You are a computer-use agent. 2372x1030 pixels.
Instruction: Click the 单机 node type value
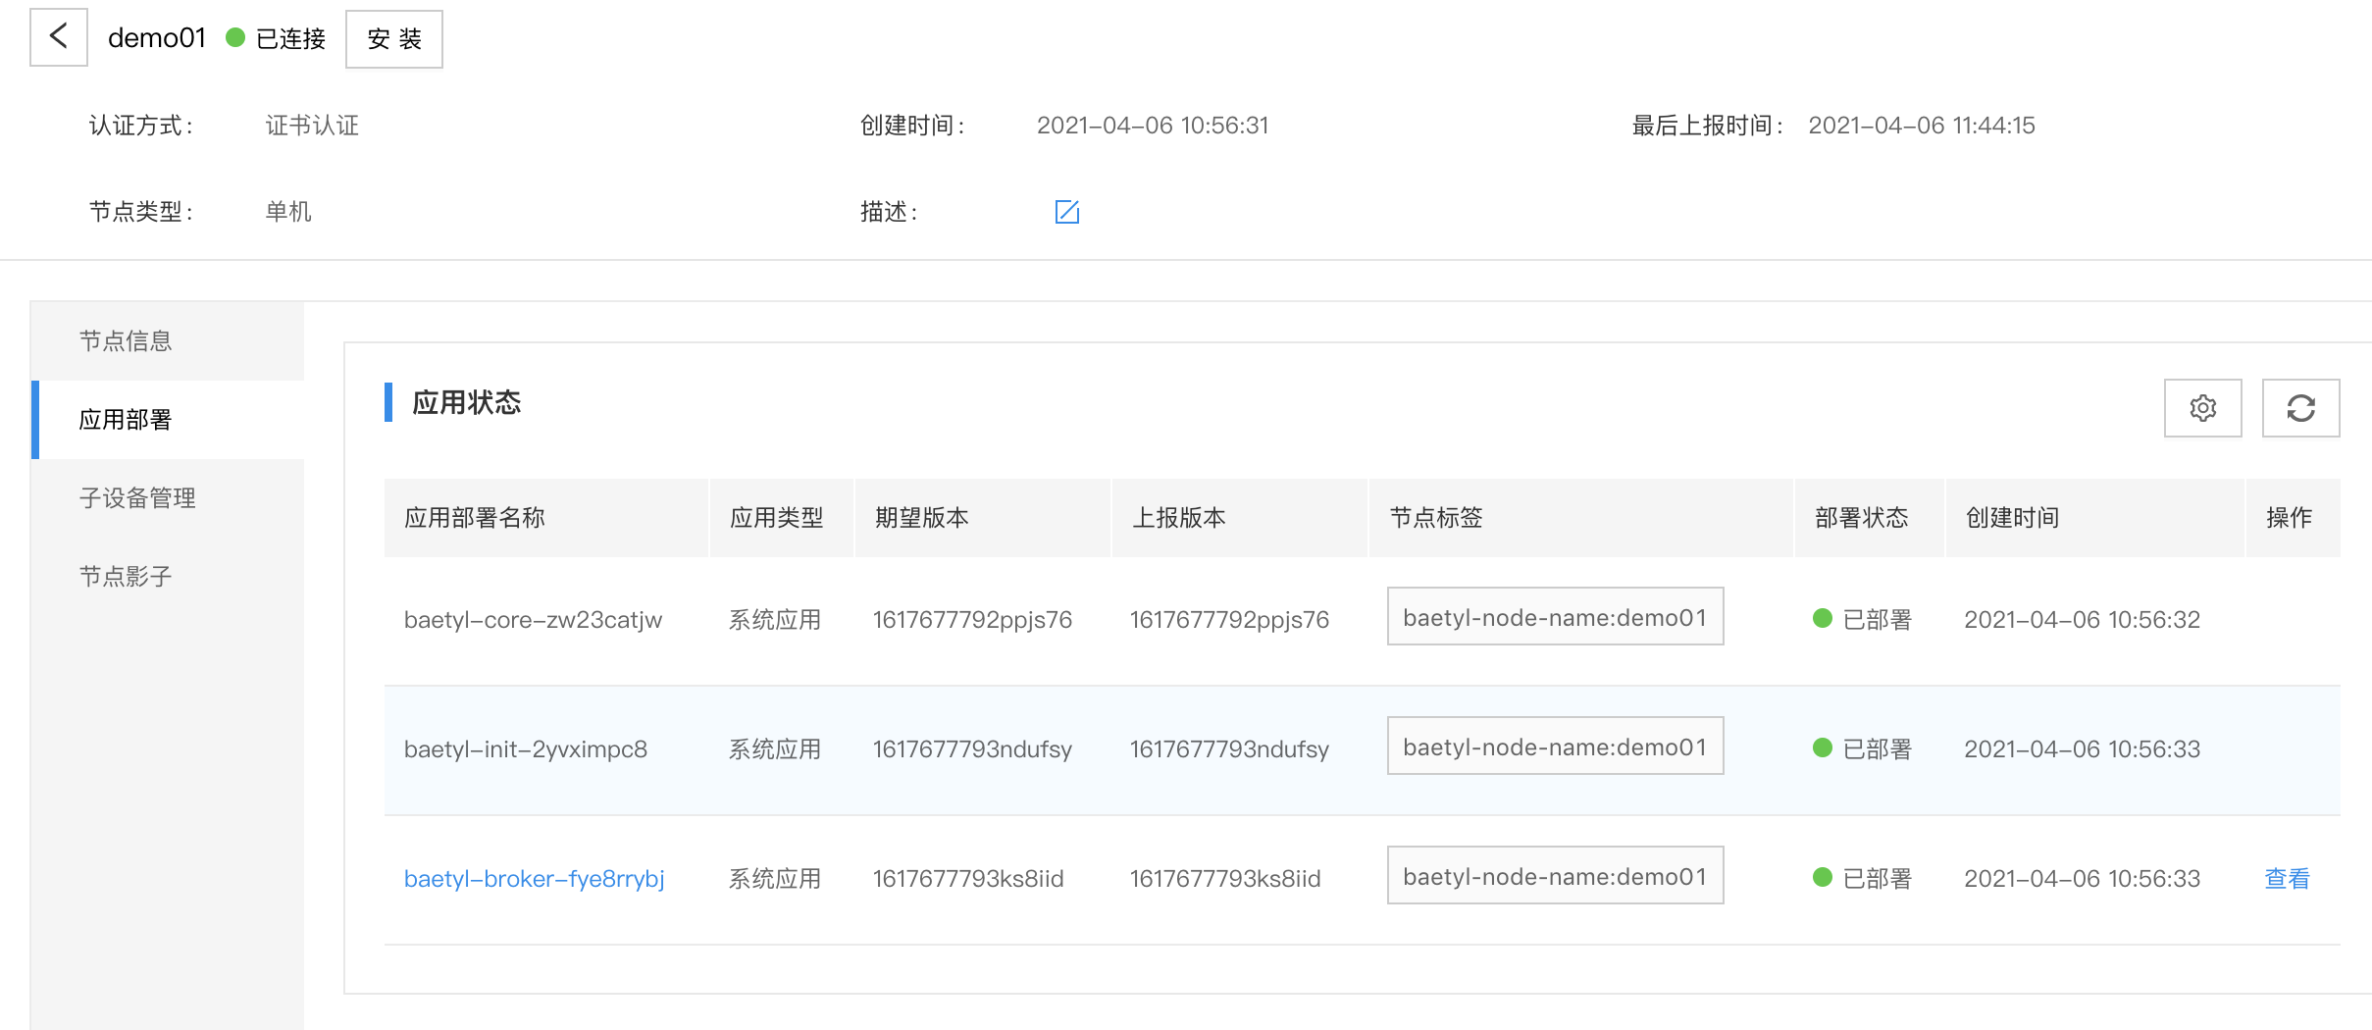(288, 212)
